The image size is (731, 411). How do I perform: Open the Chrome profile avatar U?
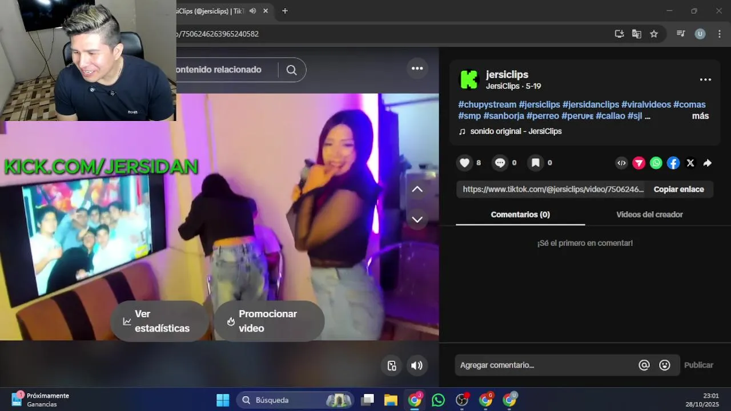[x=700, y=34]
